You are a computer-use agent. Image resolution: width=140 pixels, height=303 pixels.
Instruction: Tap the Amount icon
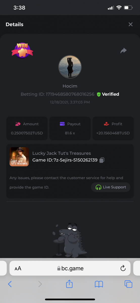coord(18,124)
